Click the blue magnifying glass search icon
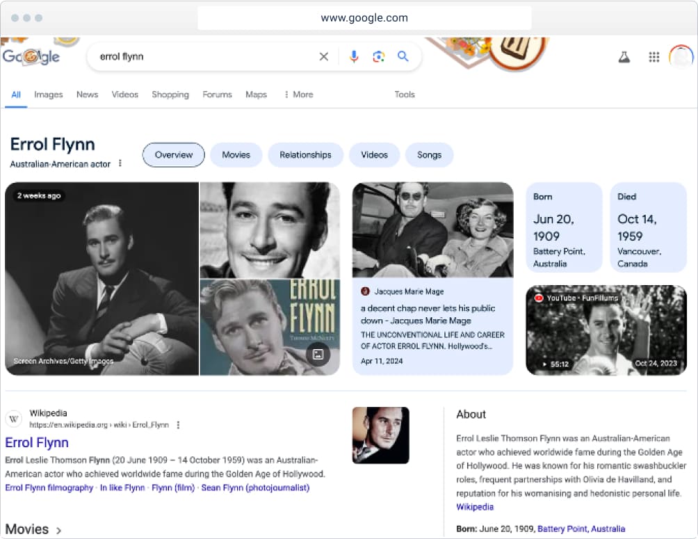This screenshot has height=539, width=698. (403, 57)
